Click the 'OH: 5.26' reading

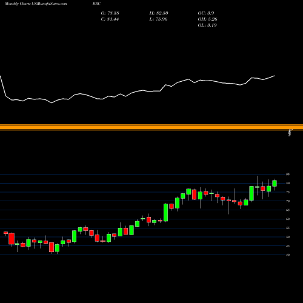(x=207, y=19)
